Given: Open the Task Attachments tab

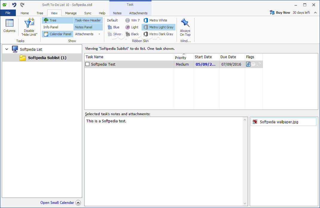Looking at the screenshot, I should [x=138, y=13].
